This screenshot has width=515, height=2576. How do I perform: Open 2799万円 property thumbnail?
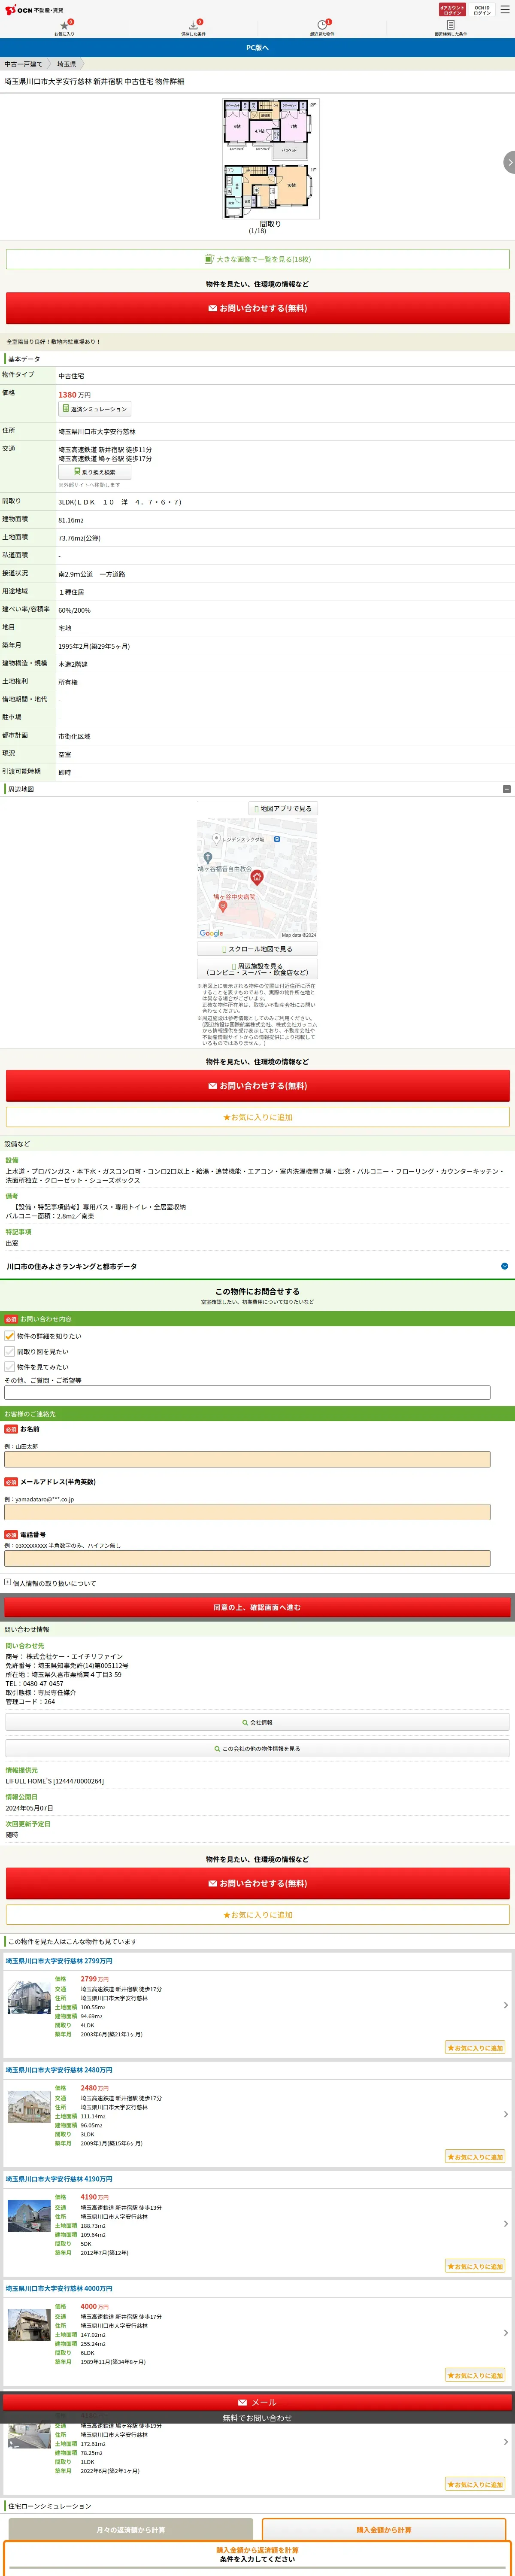tap(29, 1997)
